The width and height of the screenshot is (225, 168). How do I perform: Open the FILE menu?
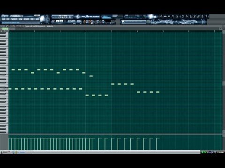[3, 19]
